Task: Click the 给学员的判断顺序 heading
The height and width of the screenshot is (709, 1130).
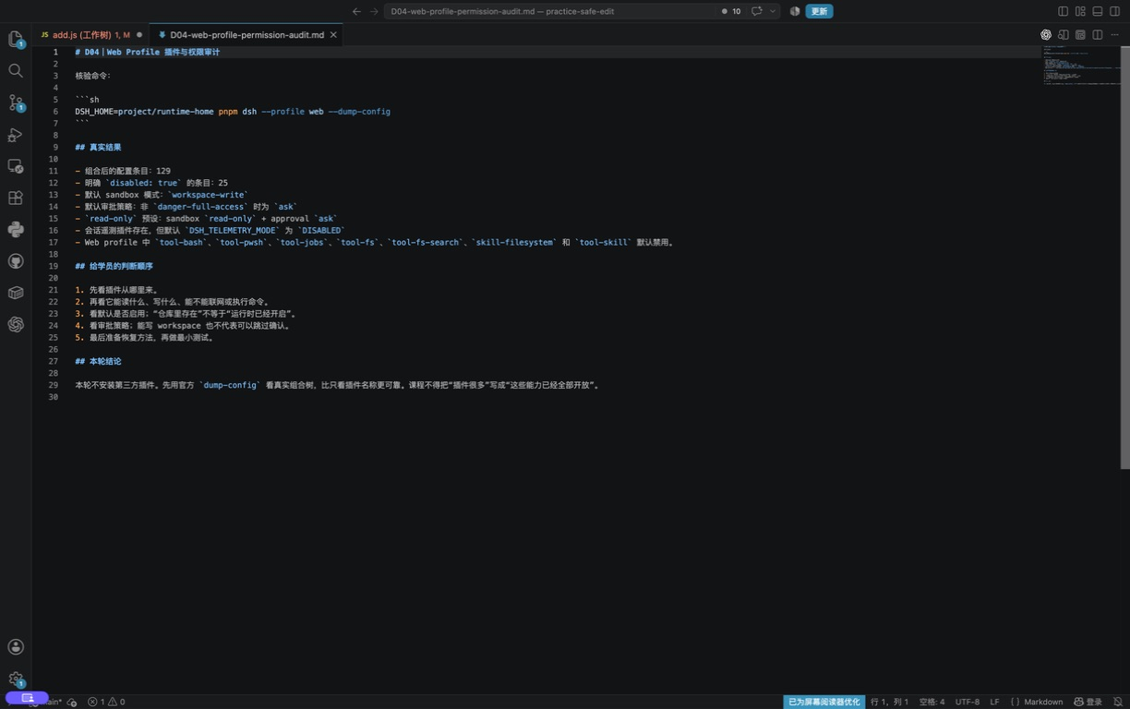Action: pos(114,266)
